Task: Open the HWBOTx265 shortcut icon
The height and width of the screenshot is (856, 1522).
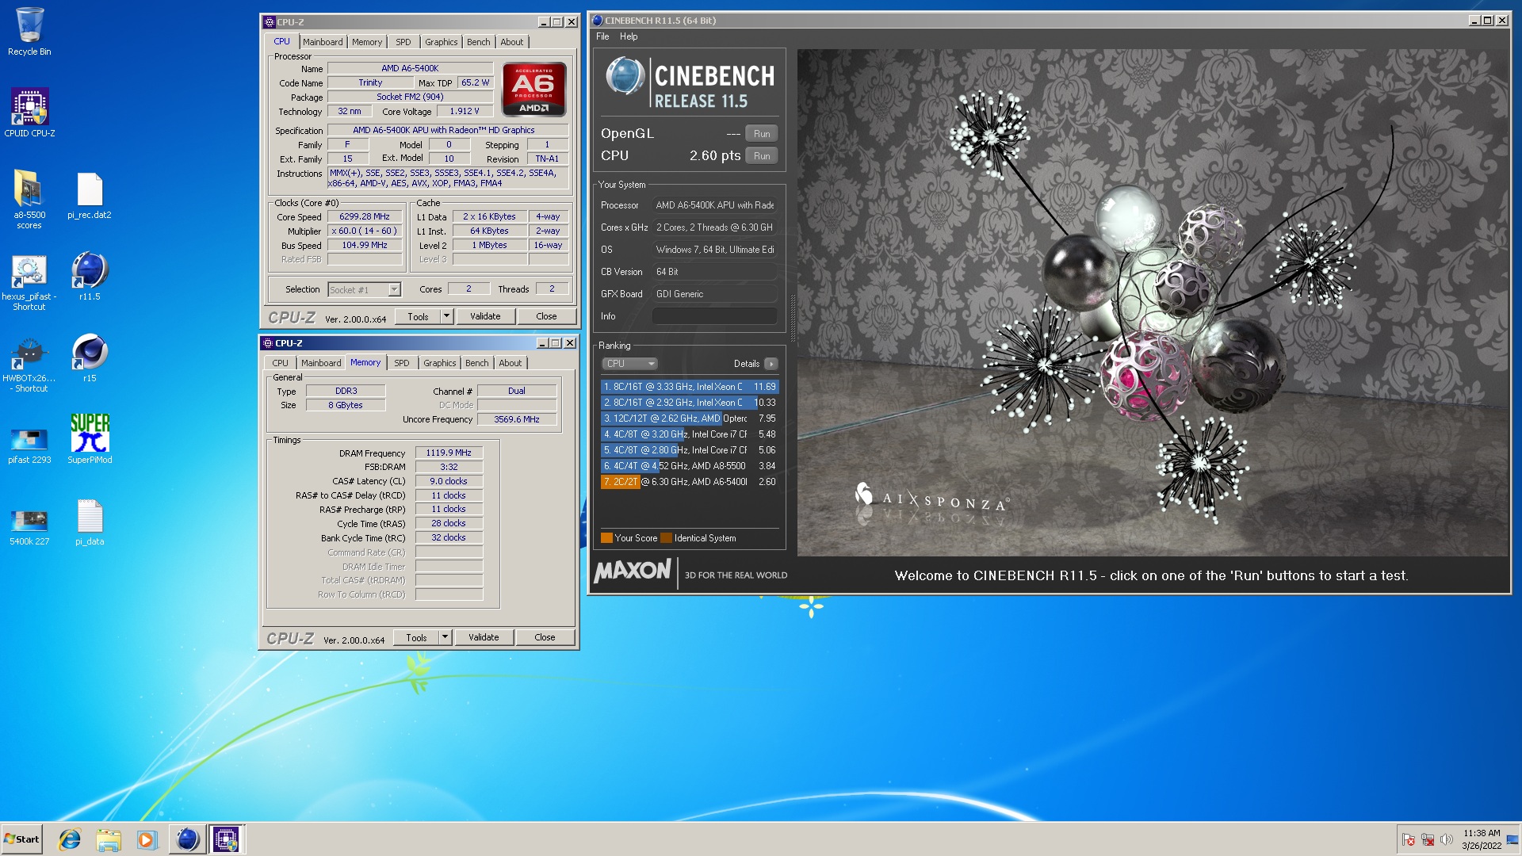Action: [29, 365]
